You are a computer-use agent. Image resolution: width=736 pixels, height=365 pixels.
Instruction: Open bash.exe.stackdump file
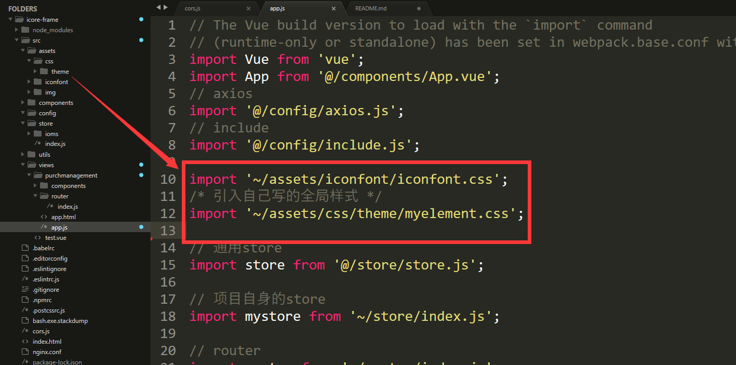pos(60,321)
